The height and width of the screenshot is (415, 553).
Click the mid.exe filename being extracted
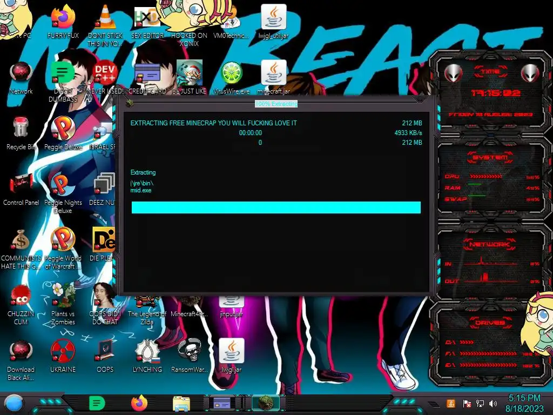click(x=141, y=190)
